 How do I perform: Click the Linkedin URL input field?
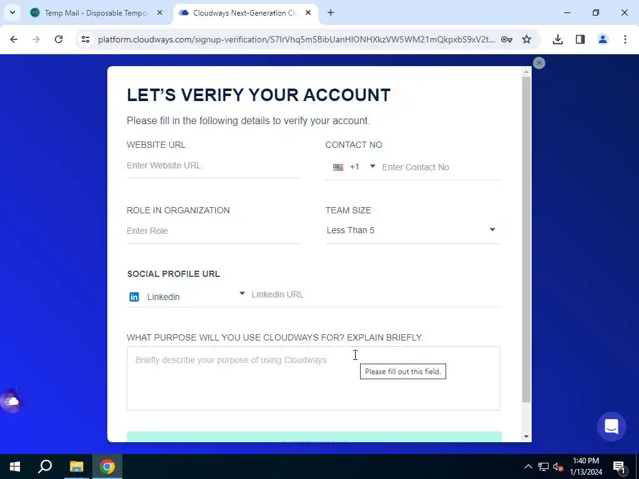[375, 294]
